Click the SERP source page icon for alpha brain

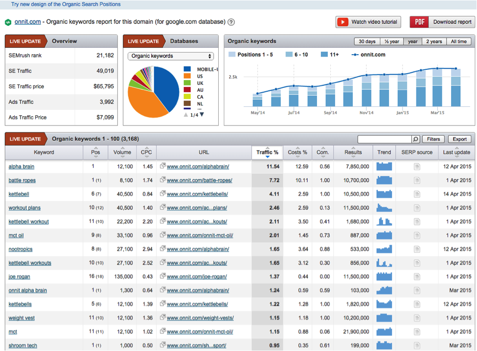417,166
